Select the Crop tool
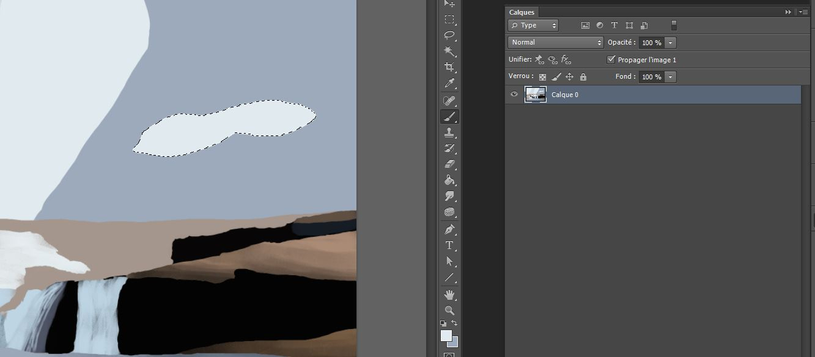The height and width of the screenshot is (357, 815). click(449, 67)
